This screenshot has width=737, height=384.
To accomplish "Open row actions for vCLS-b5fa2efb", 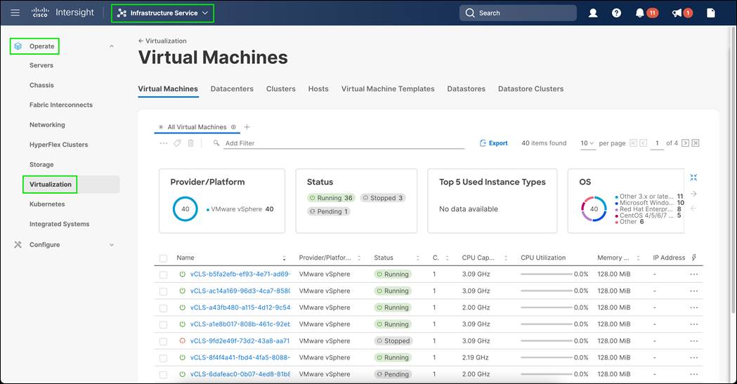I will [x=693, y=274].
